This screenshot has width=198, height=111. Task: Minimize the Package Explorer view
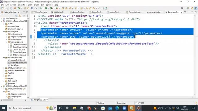click(24, 12)
